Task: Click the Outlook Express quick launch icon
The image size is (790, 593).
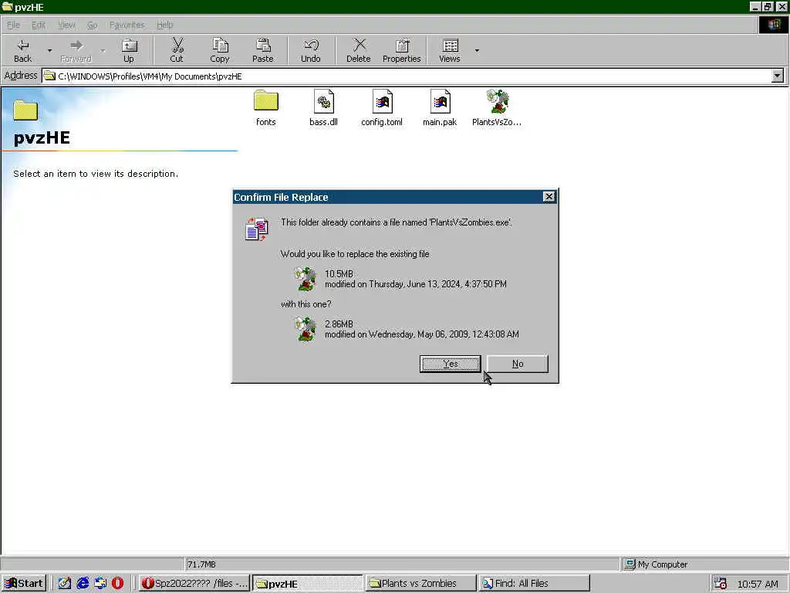Action: pos(100,584)
